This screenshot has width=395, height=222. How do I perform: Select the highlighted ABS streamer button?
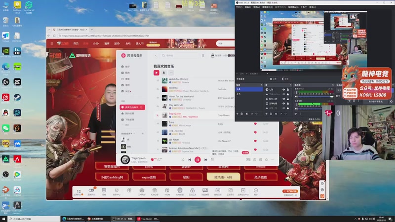[224, 177]
